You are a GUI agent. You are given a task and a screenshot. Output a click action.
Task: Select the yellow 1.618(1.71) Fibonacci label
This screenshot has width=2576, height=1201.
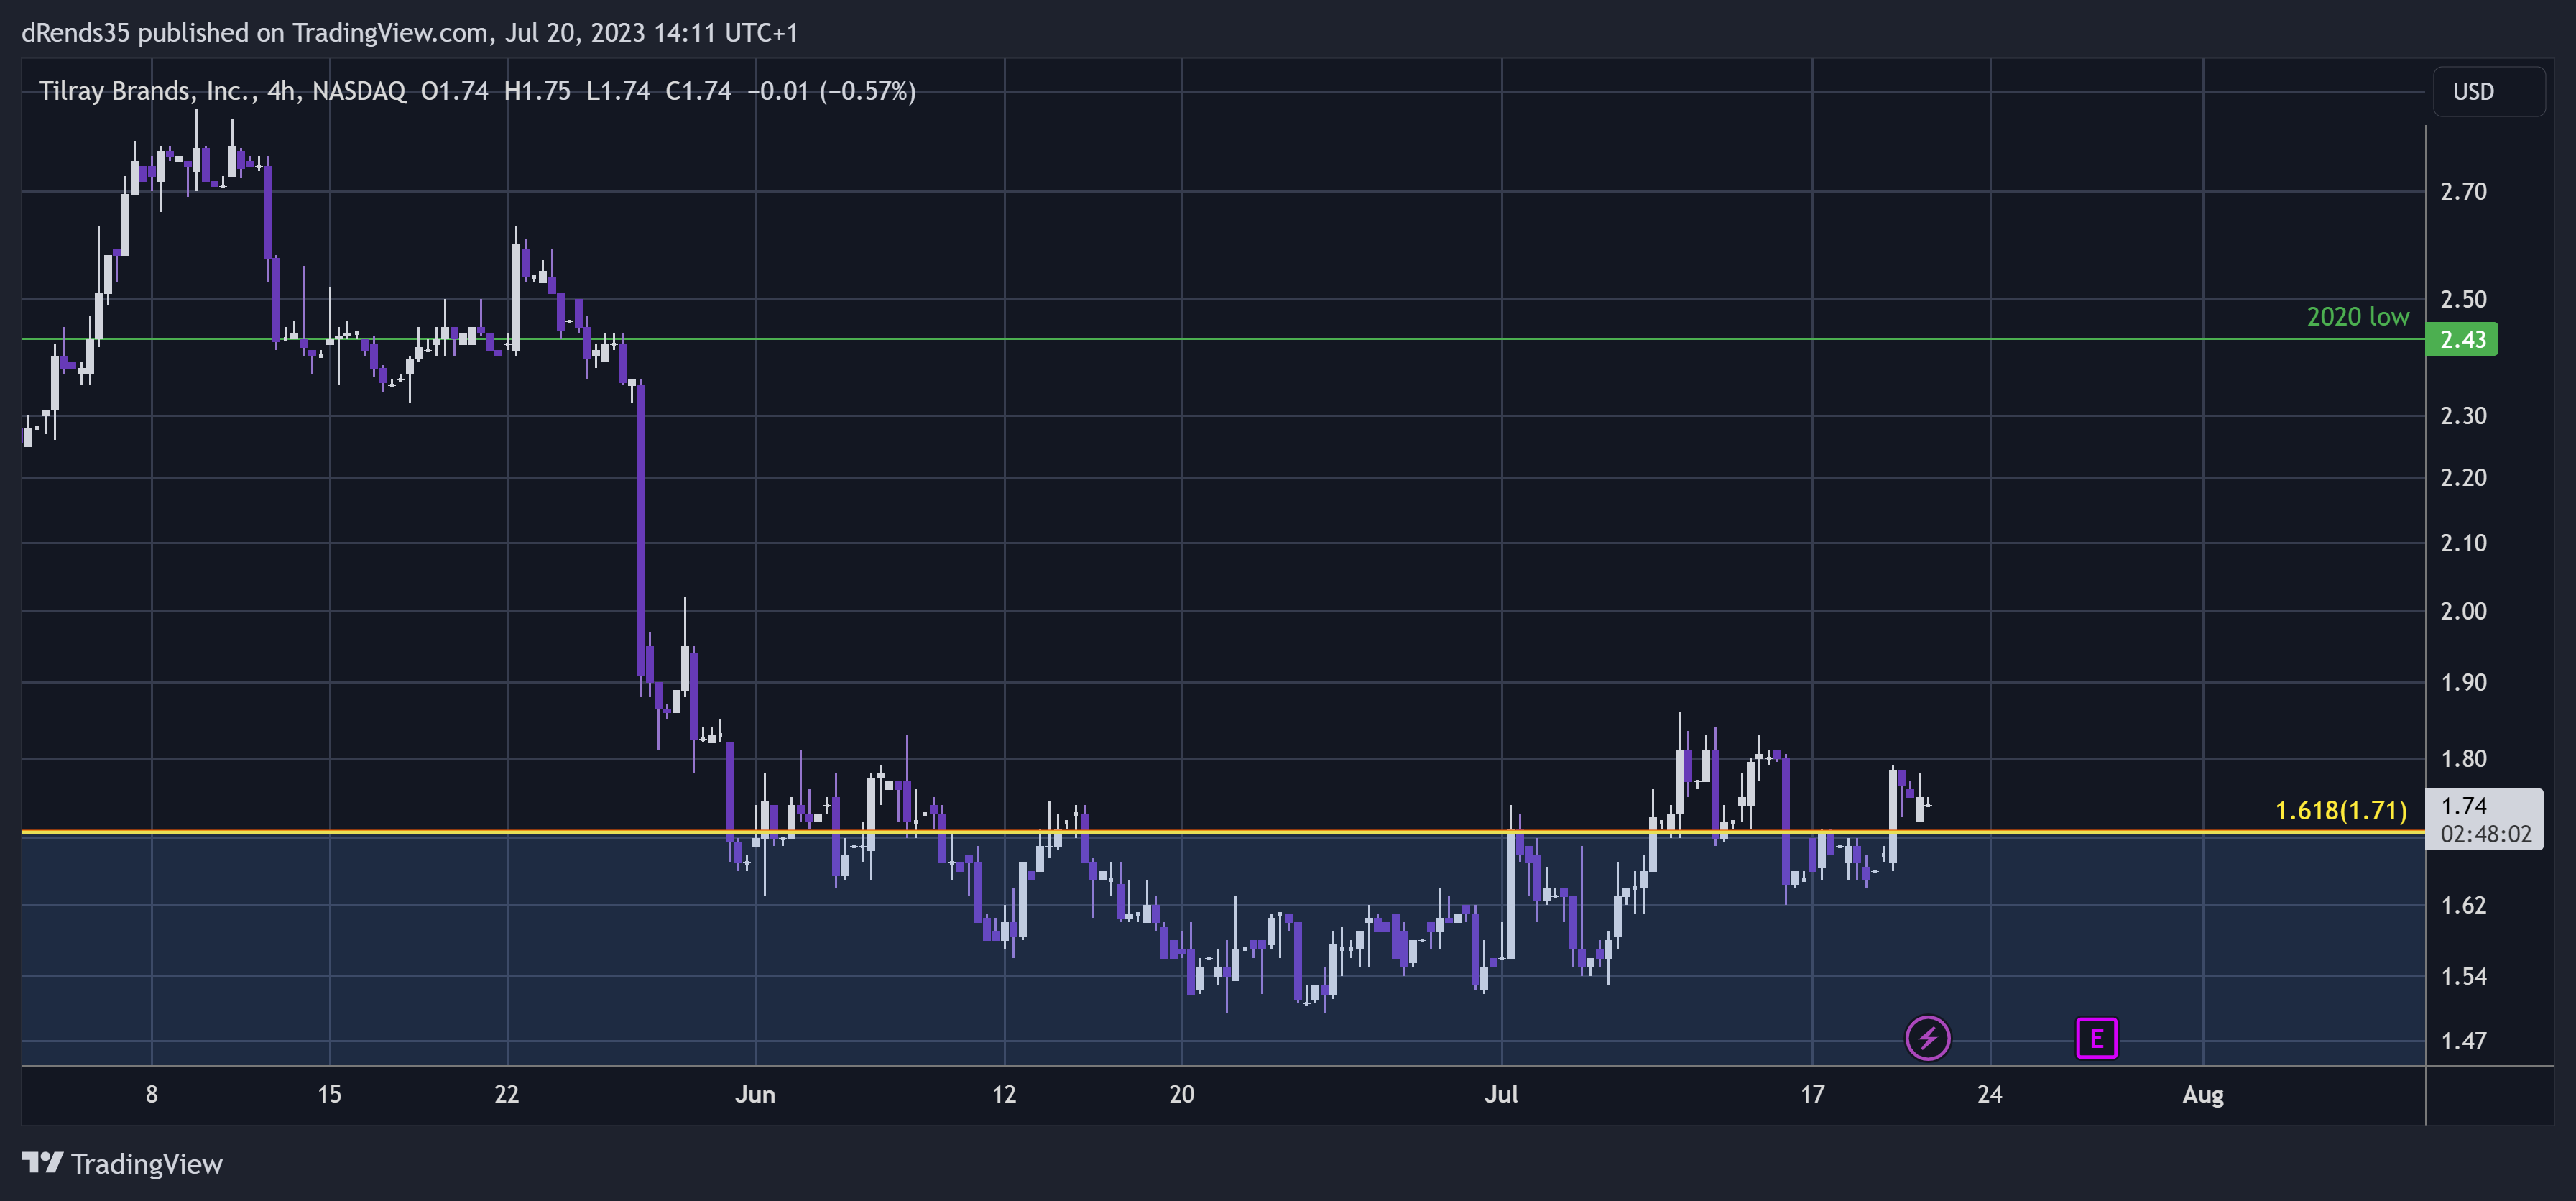[2340, 810]
